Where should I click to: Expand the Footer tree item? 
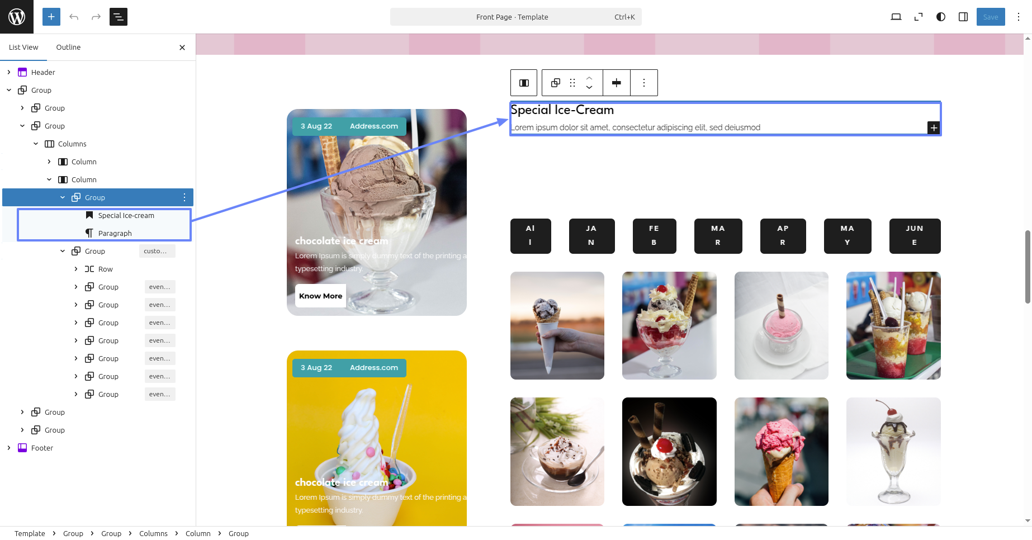point(9,448)
